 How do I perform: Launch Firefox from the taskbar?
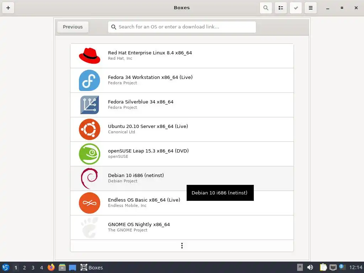pos(51,267)
